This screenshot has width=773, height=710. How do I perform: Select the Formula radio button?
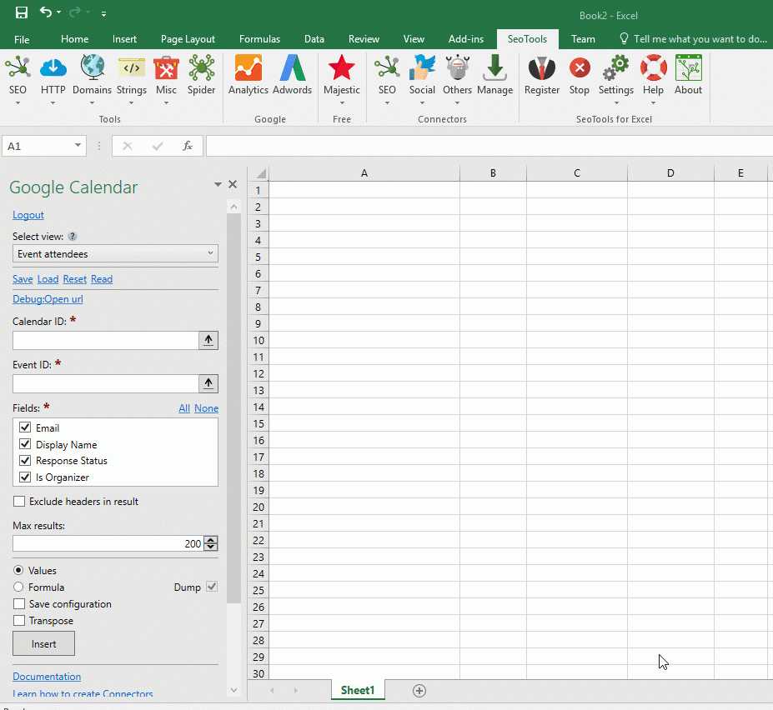click(x=18, y=587)
